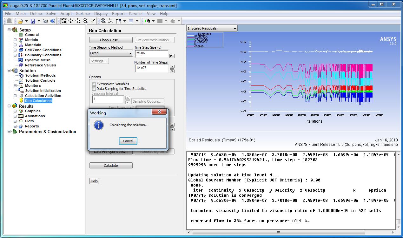Open the Mesh menu

tap(21, 14)
